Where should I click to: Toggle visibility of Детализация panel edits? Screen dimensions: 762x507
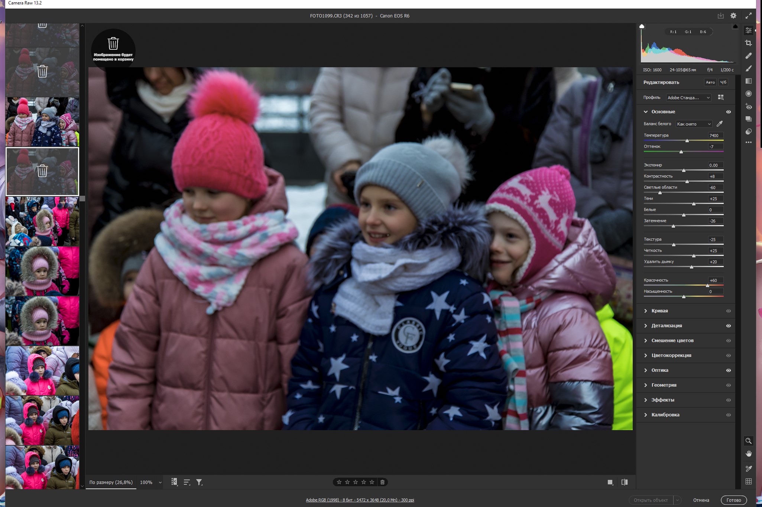[728, 326]
